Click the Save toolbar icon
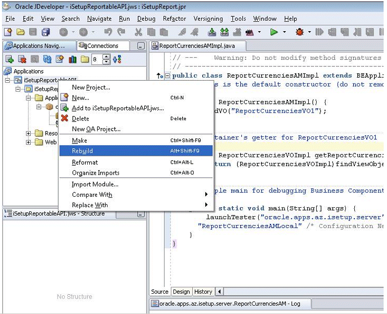The width and height of the screenshot is (387, 314). [33, 32]
